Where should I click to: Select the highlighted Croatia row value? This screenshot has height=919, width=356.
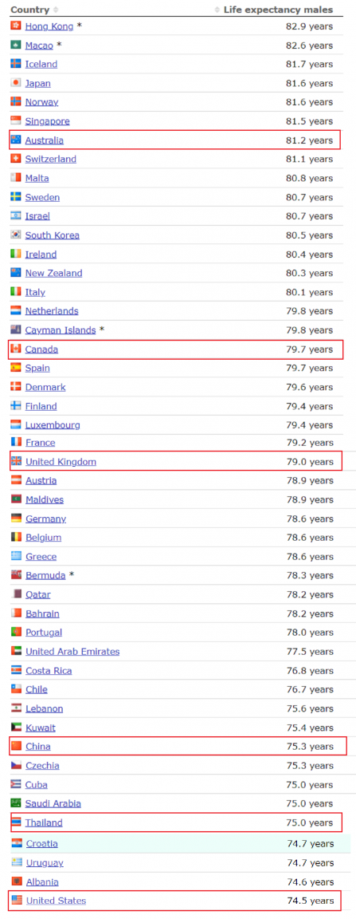311,843
